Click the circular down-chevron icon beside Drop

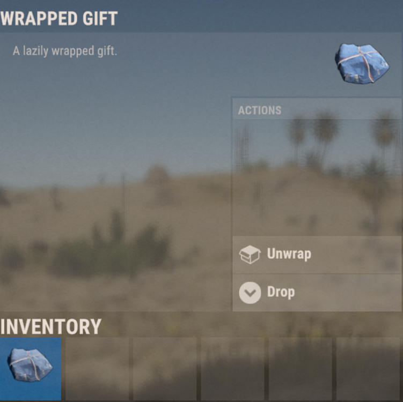point(250,293)
